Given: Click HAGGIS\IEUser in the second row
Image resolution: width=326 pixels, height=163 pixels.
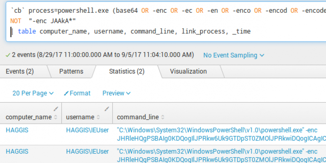Looking at the screenshot, I should [x=87, y=152].
